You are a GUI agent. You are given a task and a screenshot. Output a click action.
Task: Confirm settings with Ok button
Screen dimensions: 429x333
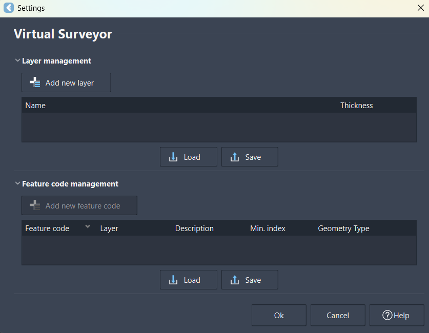(x=279, y=315)
